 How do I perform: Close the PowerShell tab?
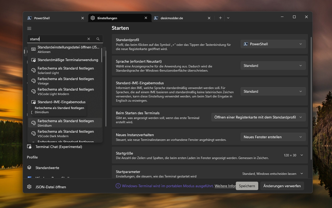82,18
